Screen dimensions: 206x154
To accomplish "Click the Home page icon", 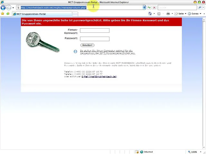I will point(150,13).
